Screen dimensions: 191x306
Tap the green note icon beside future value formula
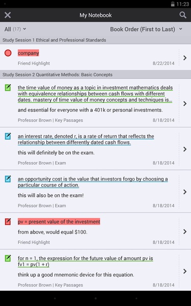8,258
